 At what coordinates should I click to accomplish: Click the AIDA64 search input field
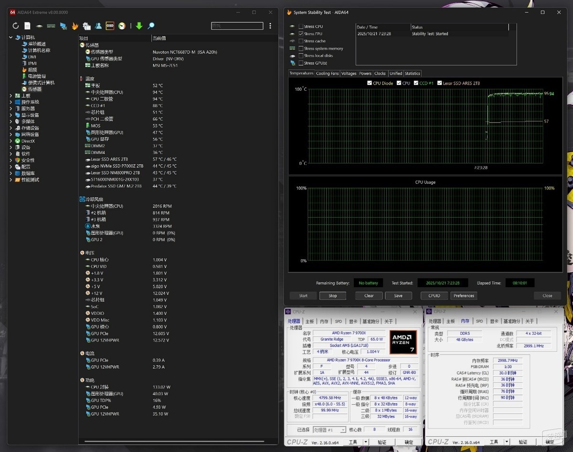tap(237, 26)
